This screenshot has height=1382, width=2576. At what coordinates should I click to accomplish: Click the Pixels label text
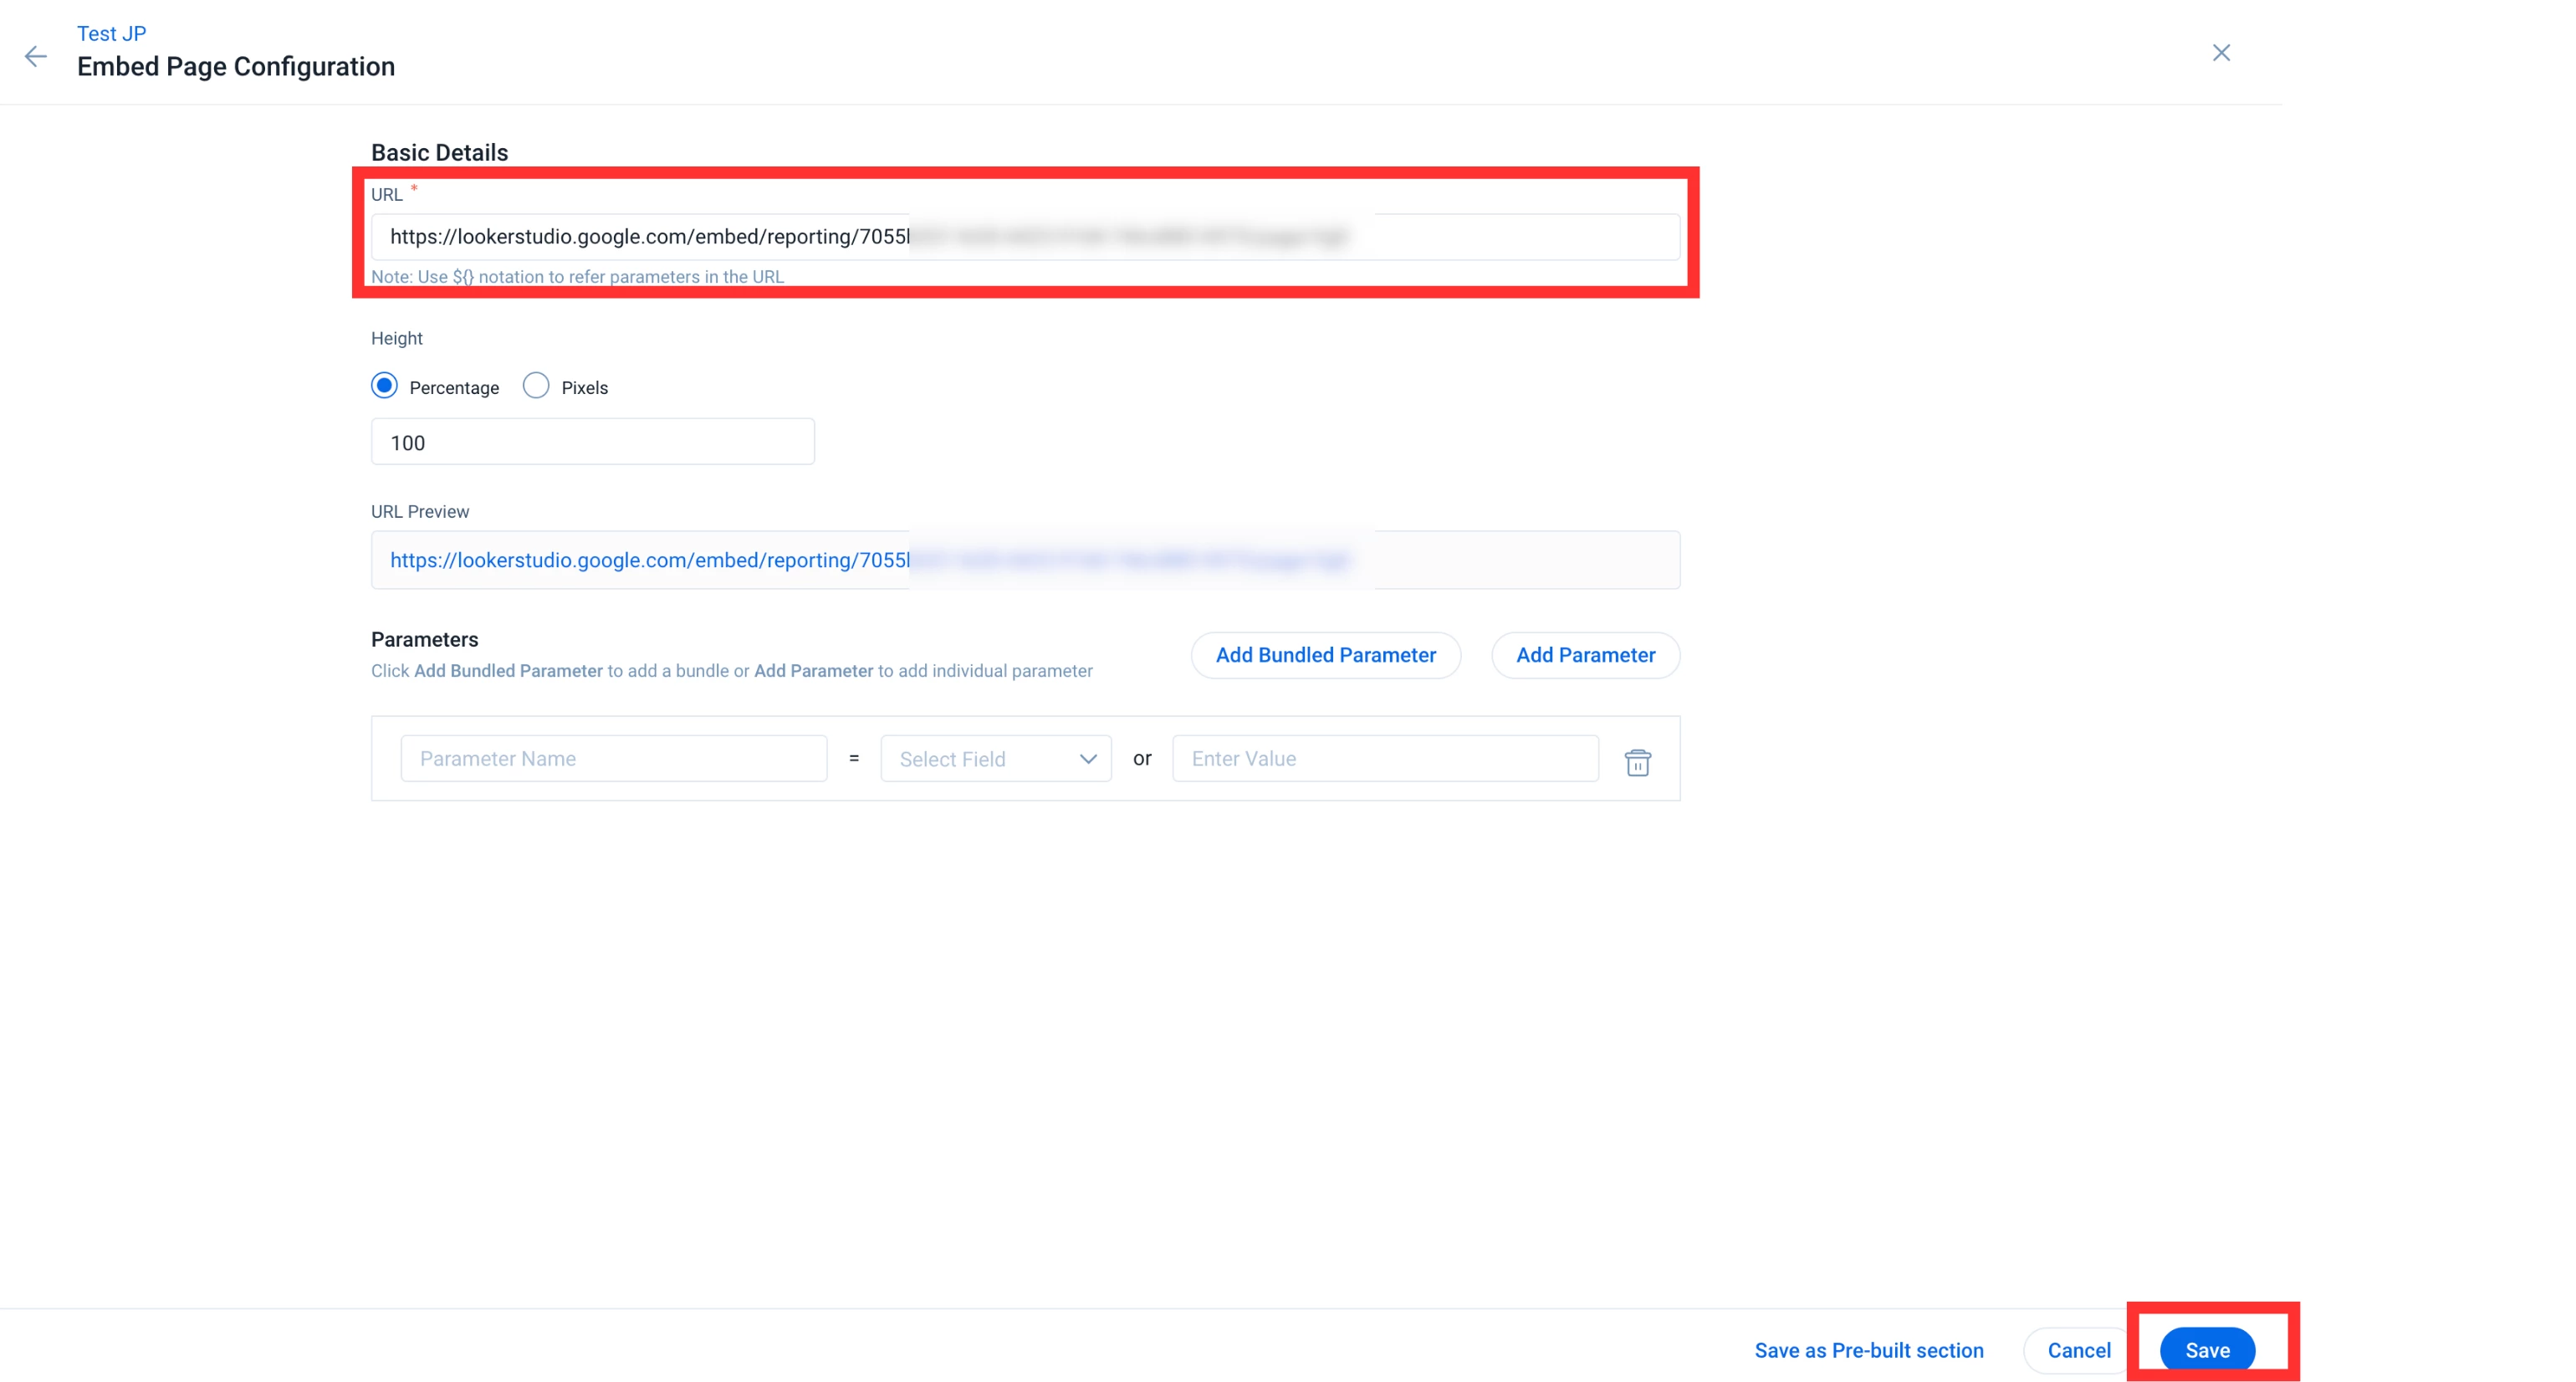point(584,388)
